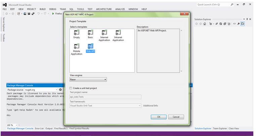256x136 pixels.
Task: Click the Additional Info link
Action: 151,106
